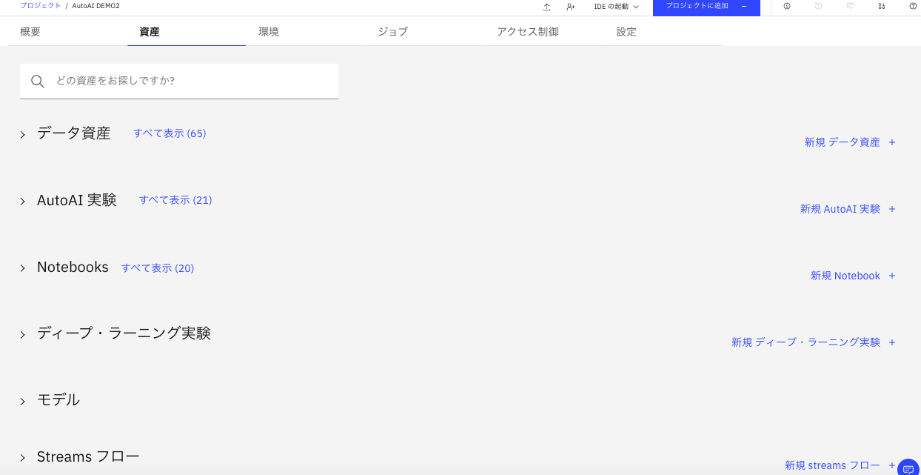Switch to the 環境 tab

click(269, 31)
